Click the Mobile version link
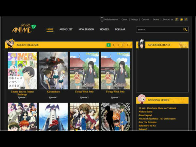 [111, 20]
